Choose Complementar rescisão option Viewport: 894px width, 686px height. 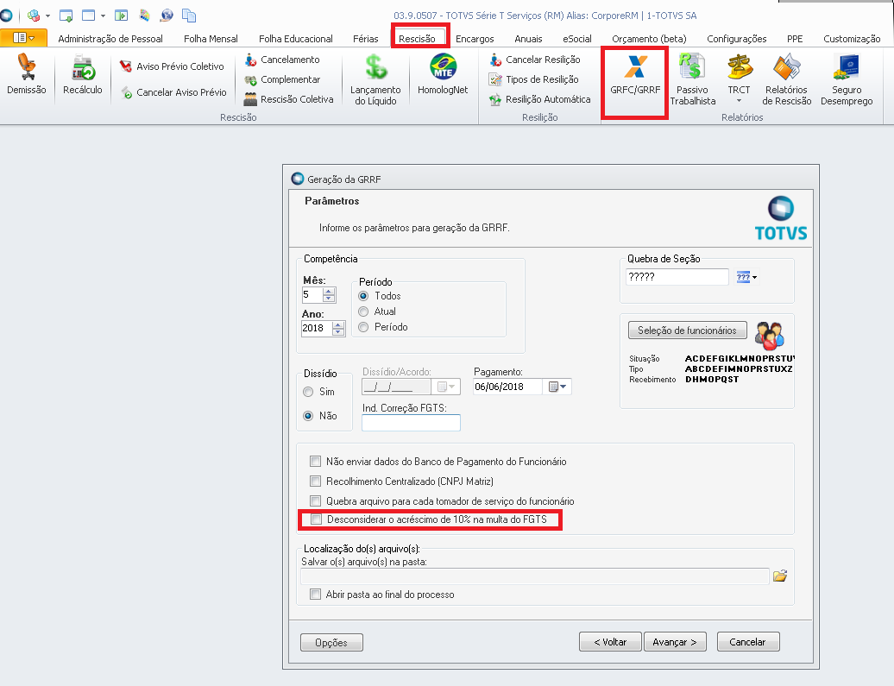(x=282, y=79)
